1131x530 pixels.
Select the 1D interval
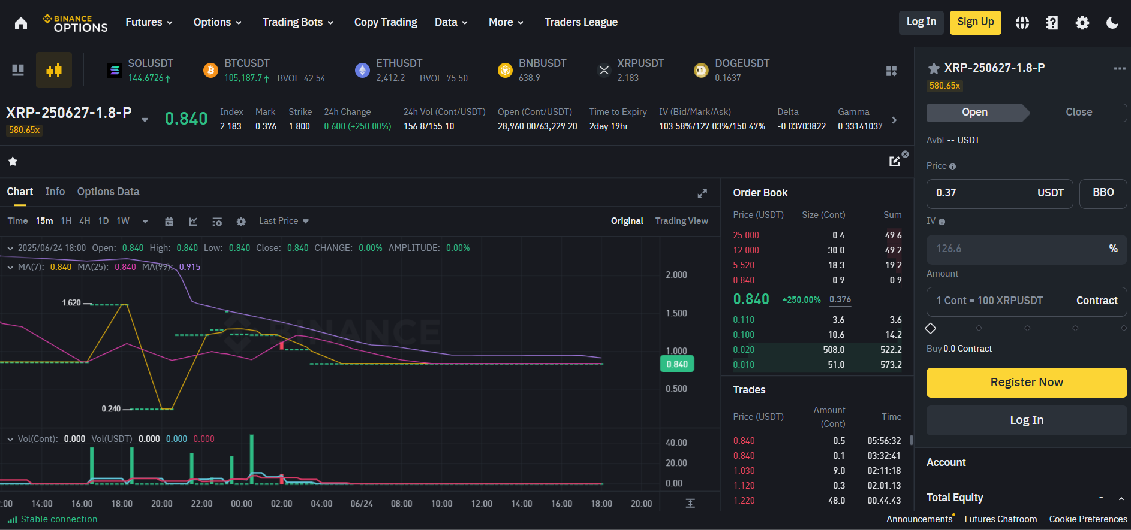pyautogui.click(x=103, y=221)
